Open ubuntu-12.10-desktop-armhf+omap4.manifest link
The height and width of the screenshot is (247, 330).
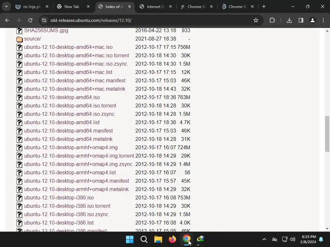click(77, 181)
